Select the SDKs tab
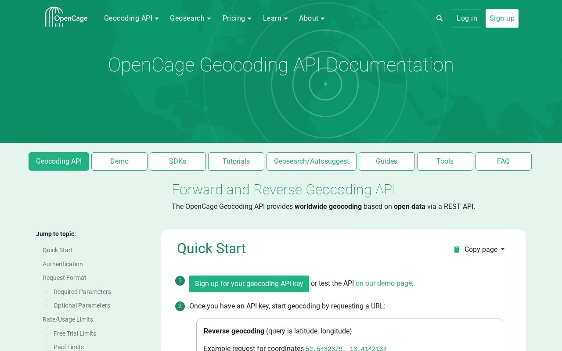562x351 pixels. click(x=178, y=161)
